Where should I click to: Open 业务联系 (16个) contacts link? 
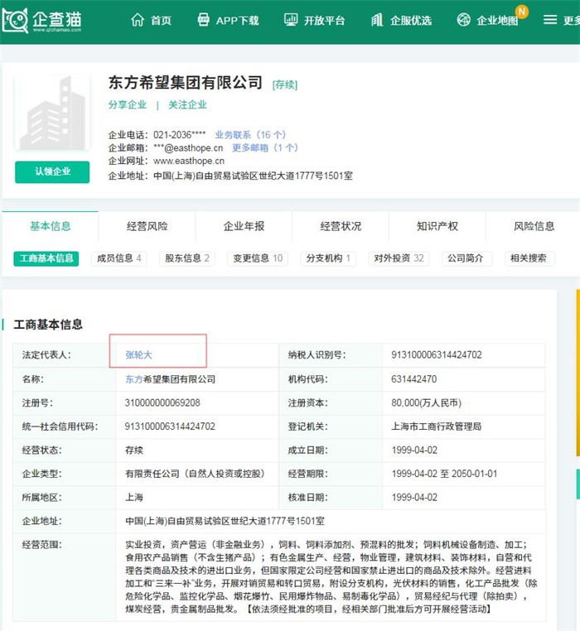[x=250, y=135]
